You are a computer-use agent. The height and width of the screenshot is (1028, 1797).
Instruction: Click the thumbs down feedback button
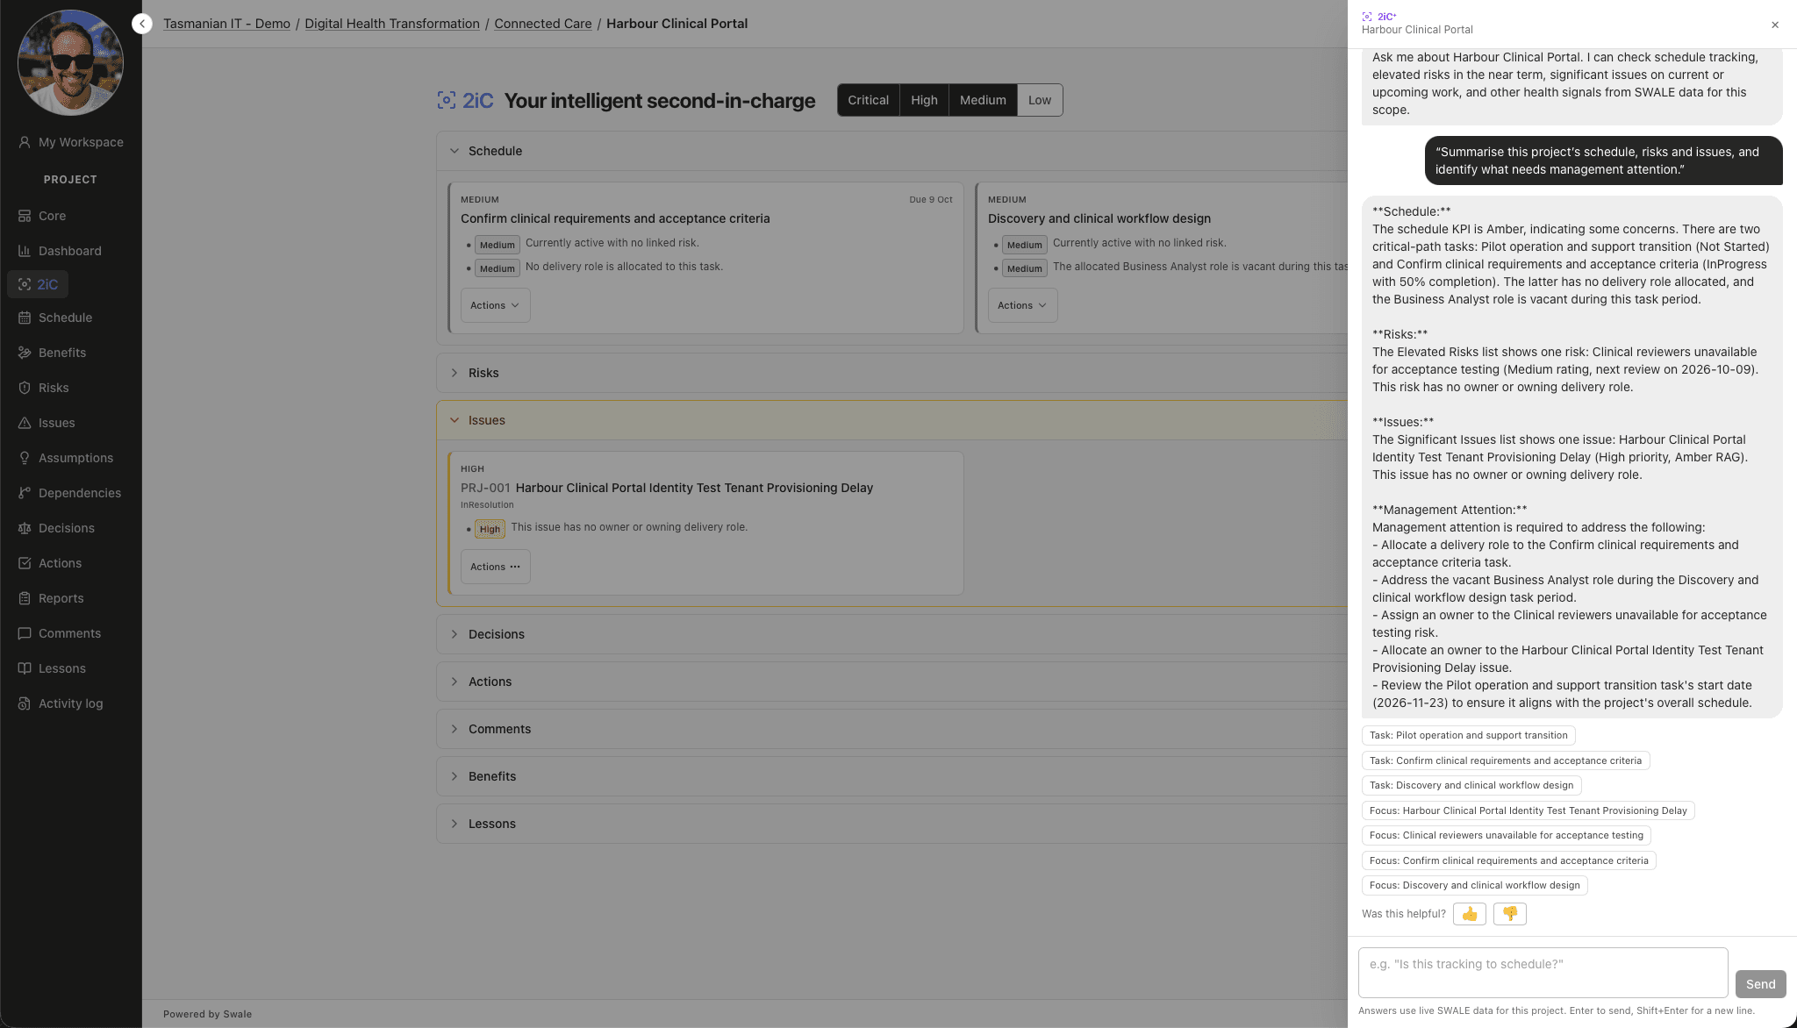pos(1510,914)
